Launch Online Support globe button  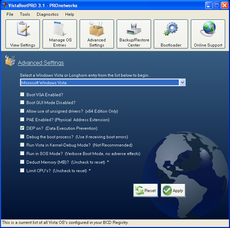point(208,34)
